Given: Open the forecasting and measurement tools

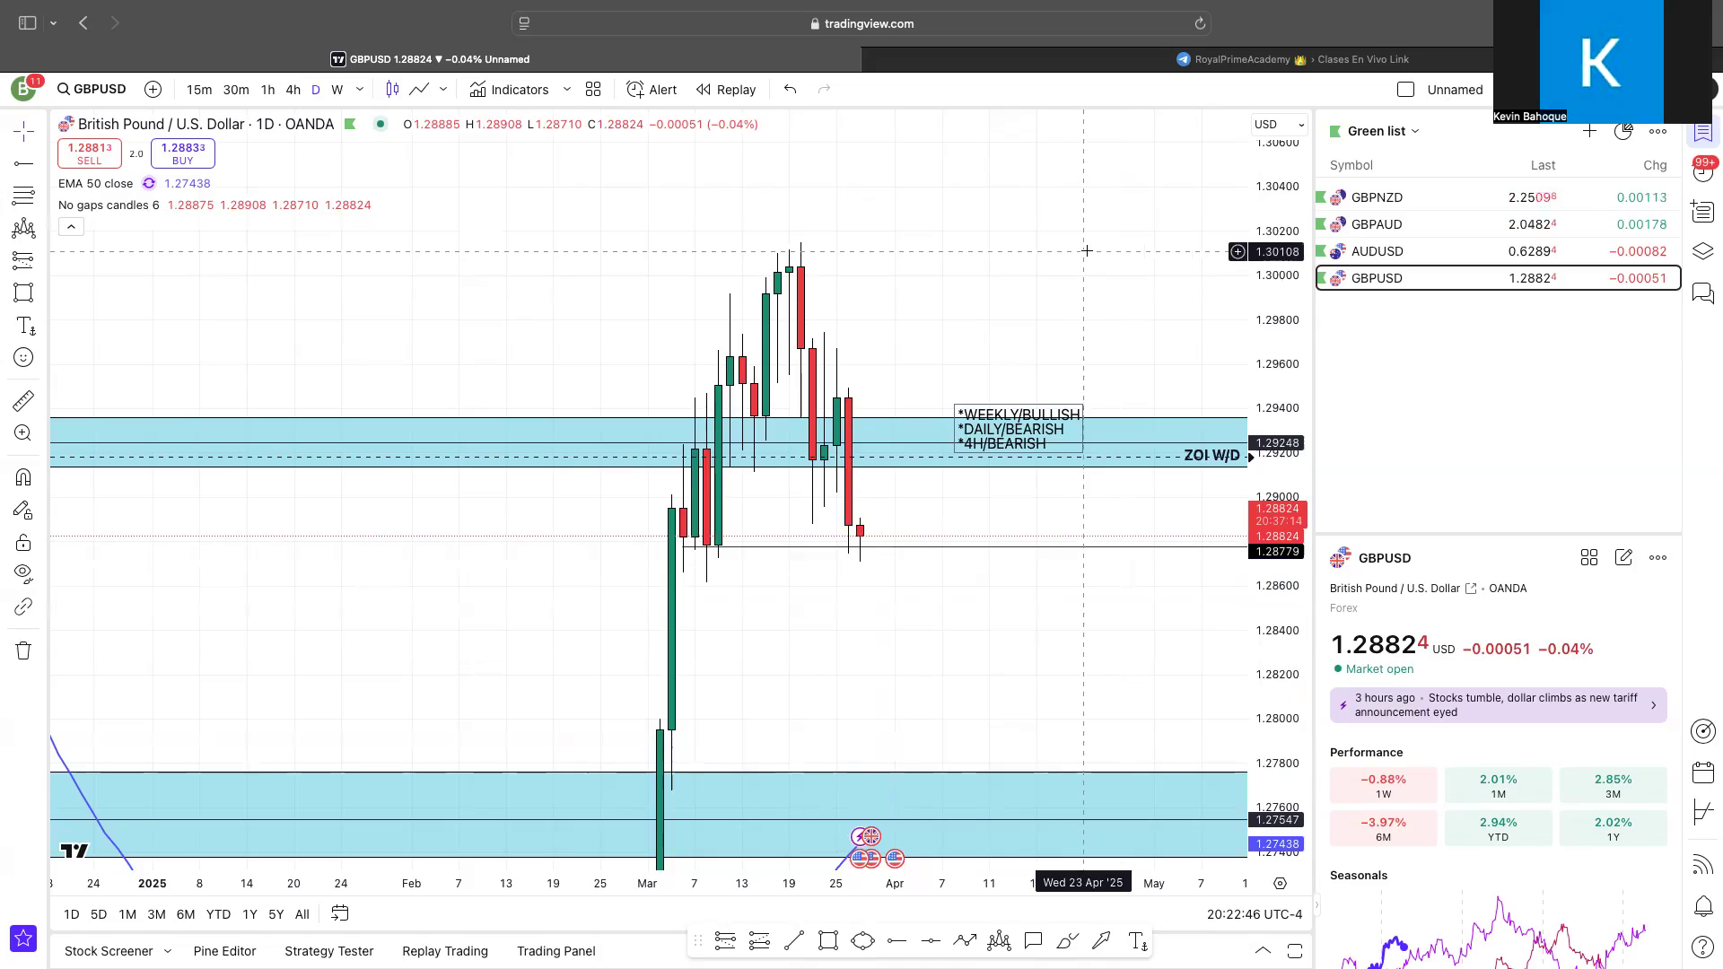Looking at the screenshot, I should 24,260.
